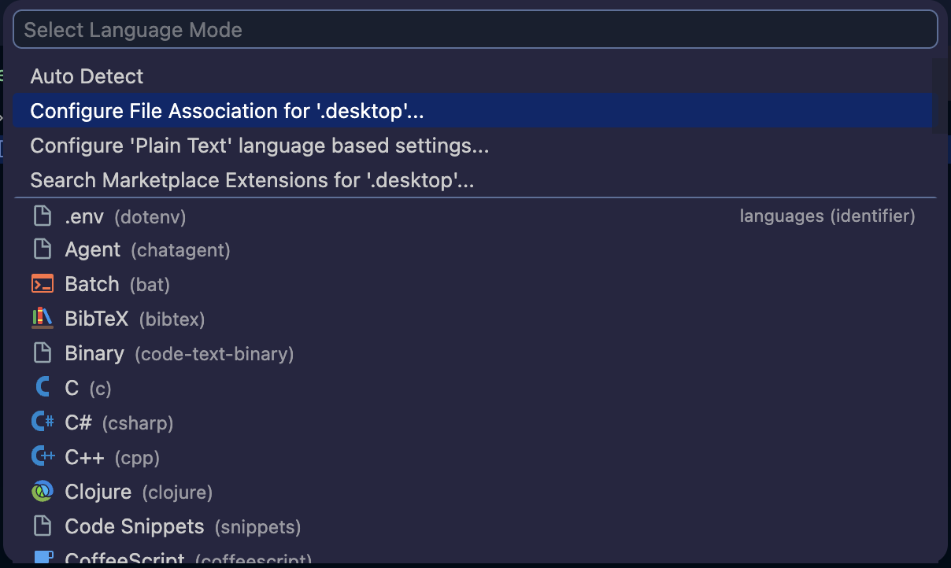Select Agent (chatagent) language

472,249
